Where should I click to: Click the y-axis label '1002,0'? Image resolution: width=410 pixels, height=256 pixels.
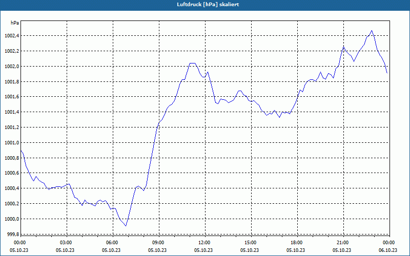[x=12, y=67]
